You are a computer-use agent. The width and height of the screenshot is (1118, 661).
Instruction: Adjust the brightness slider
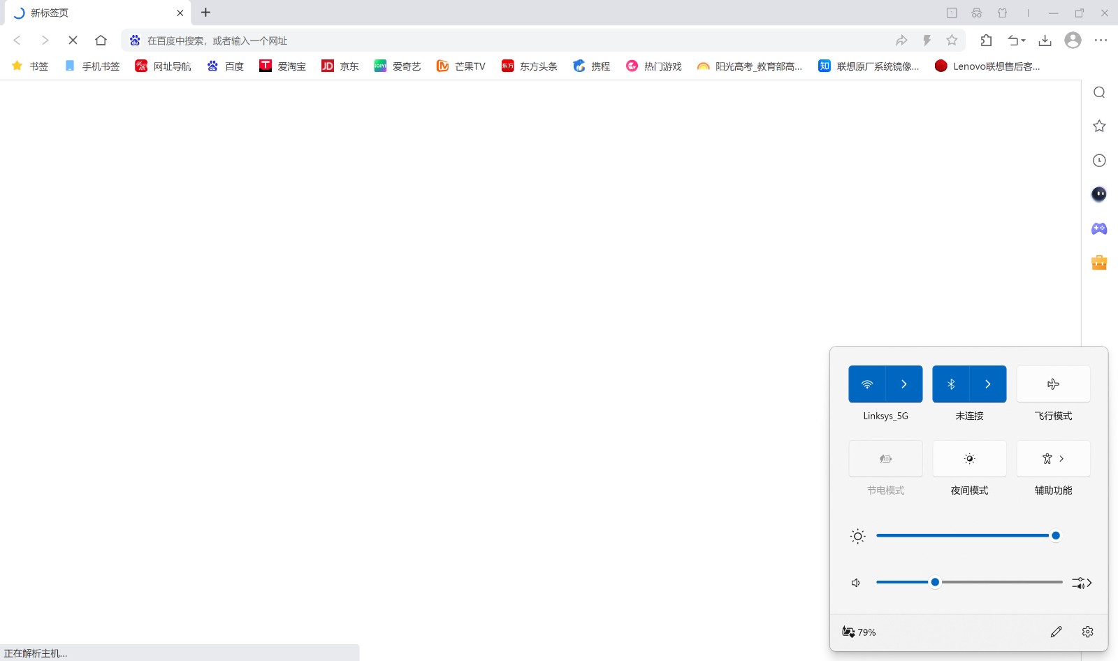[968, 536]
